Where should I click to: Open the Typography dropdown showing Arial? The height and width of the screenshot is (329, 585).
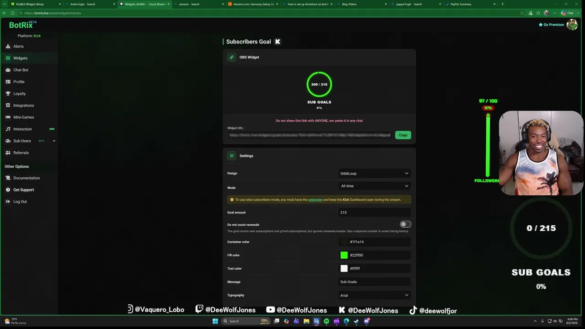click(374, 295)
